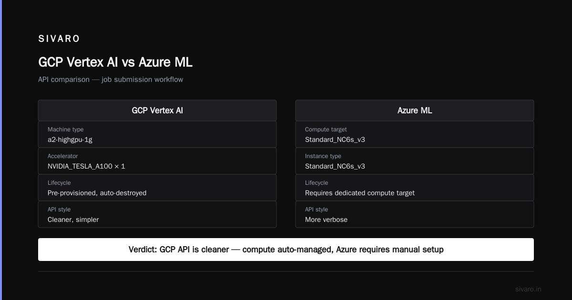This screenshot has height=300, width=572.
Task: Select Pre-provisioned, auto-destroyed text
Action: click(x=97, y=193)
